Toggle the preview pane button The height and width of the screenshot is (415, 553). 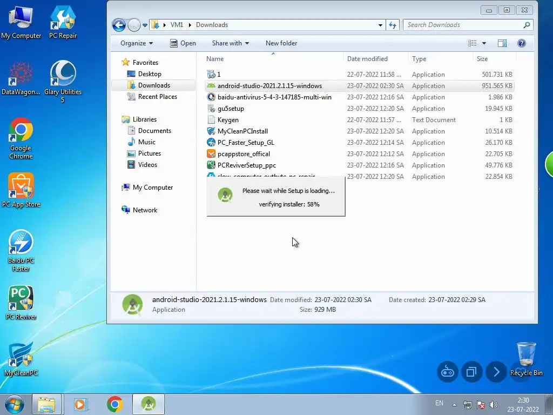coord(502,43)
